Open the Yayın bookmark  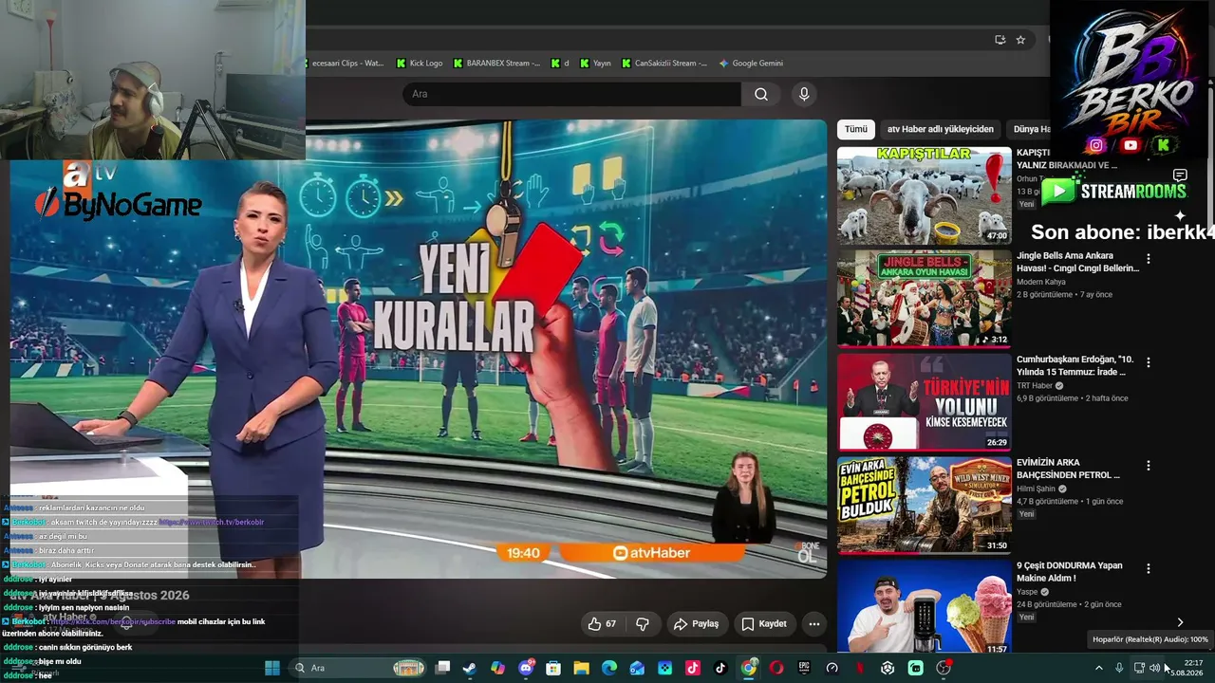coord(595,64)
